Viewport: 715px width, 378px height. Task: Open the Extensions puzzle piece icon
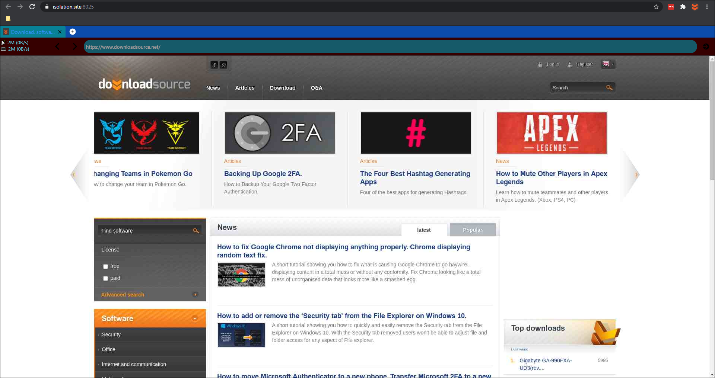pyautogui.click(x=683, y=7)
